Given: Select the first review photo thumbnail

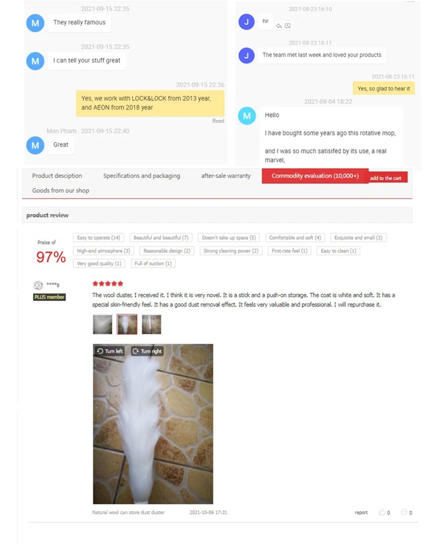Looking at the screenshot, I should [x=103, y=325].
